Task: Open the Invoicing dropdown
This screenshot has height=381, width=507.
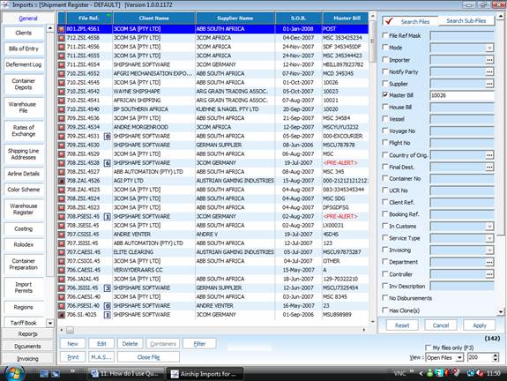Action: 489,250
